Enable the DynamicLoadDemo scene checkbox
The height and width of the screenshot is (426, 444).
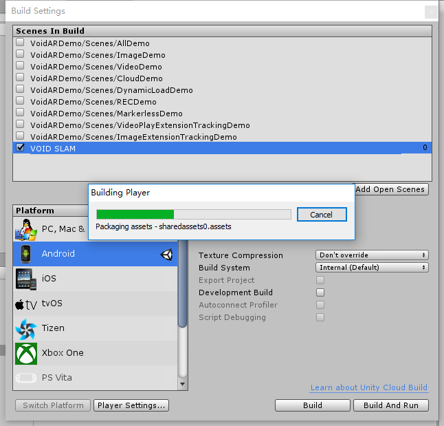pyautogui.click(x=20, y=89)
